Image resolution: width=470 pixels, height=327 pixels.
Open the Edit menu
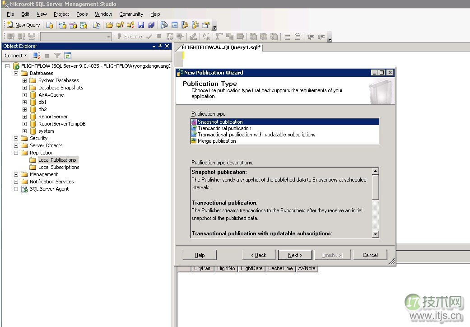tap(25, 14)
